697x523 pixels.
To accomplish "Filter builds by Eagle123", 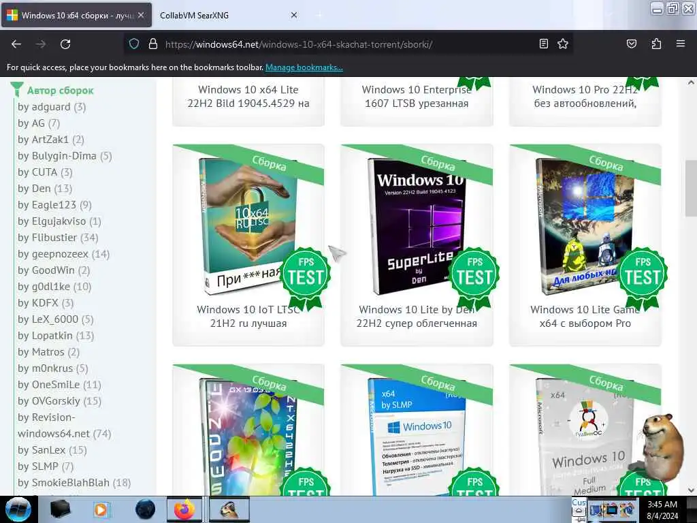I will point(54,205).
